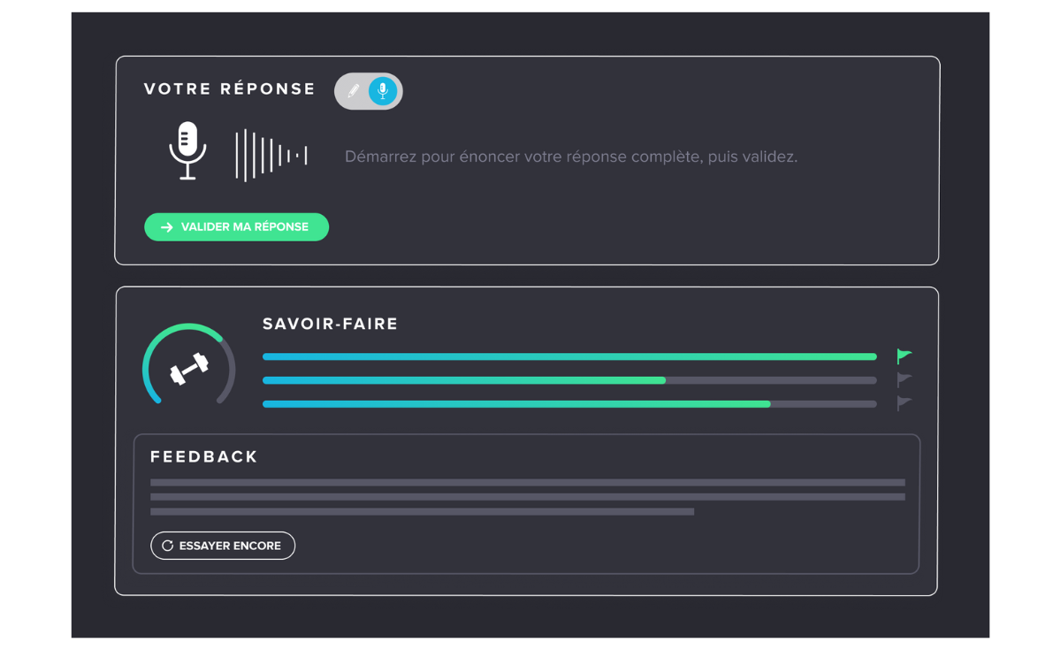This screenshot has height=650, width=1061.
Task: Expand the SAVOIR-FAIRE results section
Action: pyautogui.click(x=330, y=324)
